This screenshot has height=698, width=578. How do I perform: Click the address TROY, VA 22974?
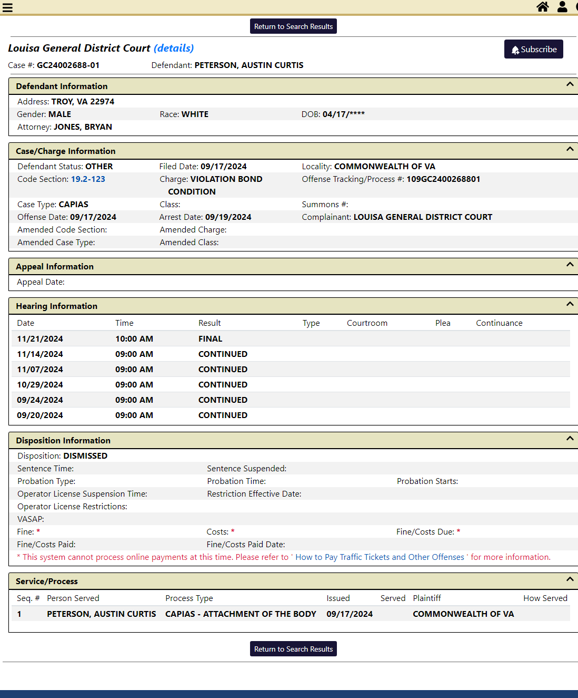pyautogui.click(x=83, y=102)
